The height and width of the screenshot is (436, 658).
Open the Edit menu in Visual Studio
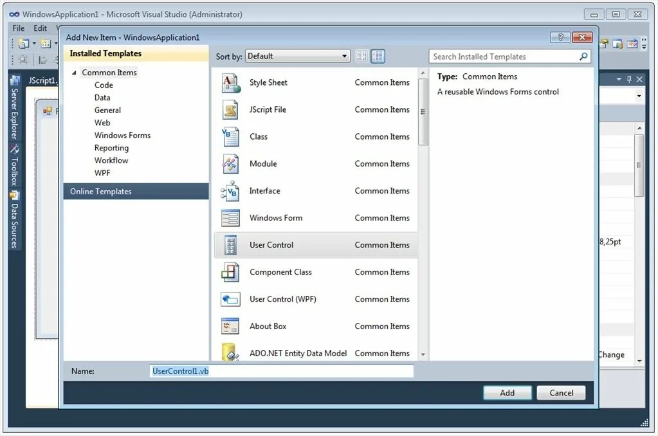(41, 28)
